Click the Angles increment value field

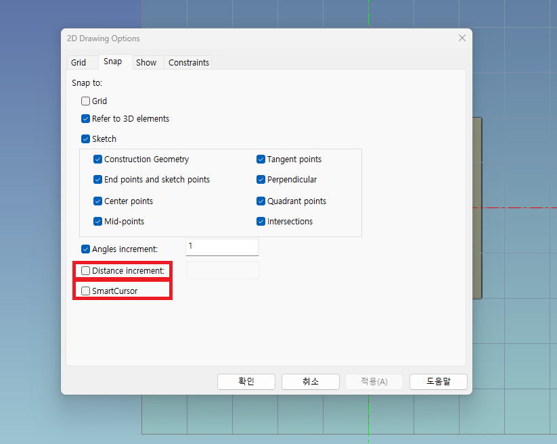pyautogui.click(x=222, y=247)
